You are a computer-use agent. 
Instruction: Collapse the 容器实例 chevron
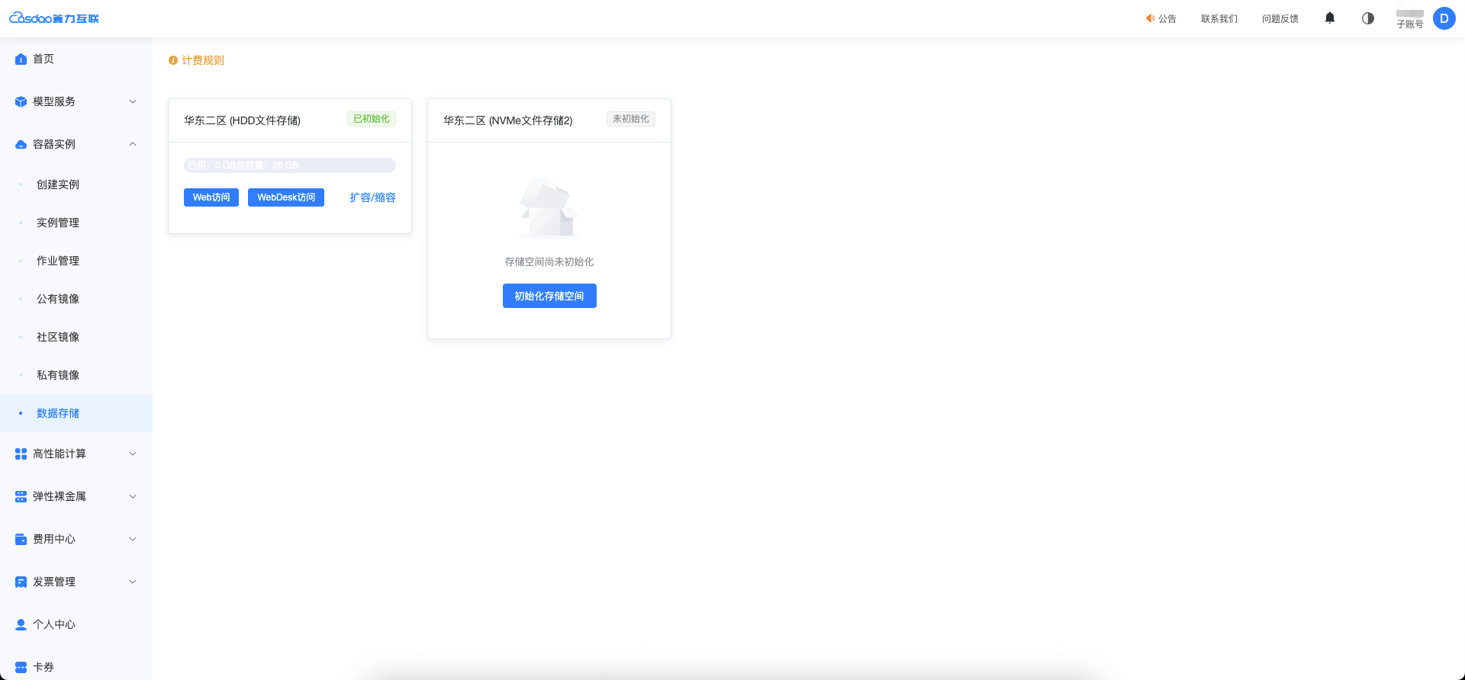pyautogui.click(x=133, y=144)
